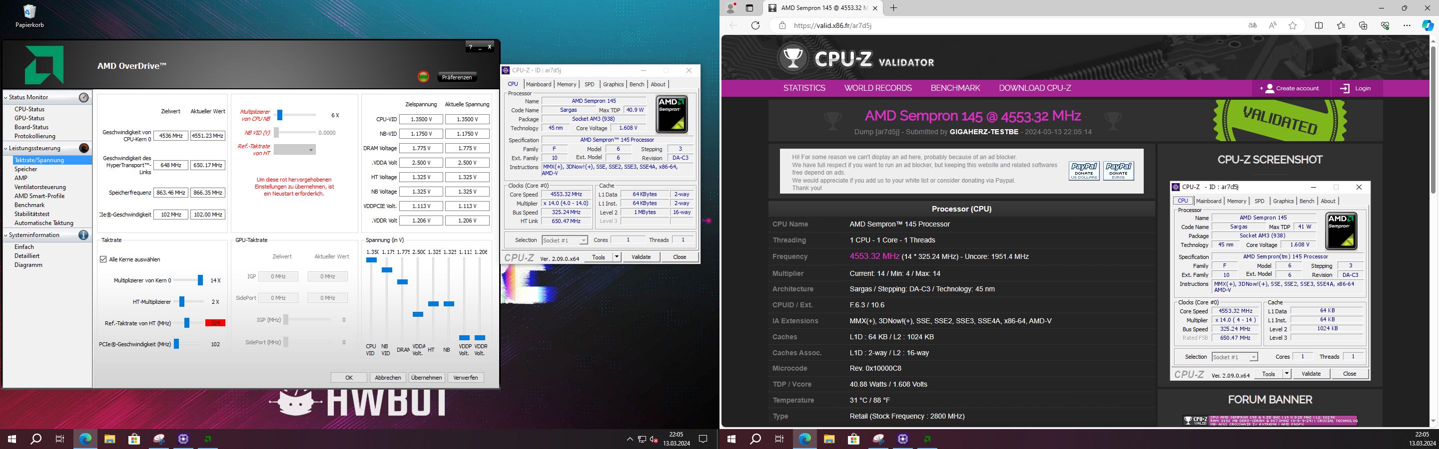
Task: Close the AMD Sempron 145 browser tab
Action: coord(875,8)
